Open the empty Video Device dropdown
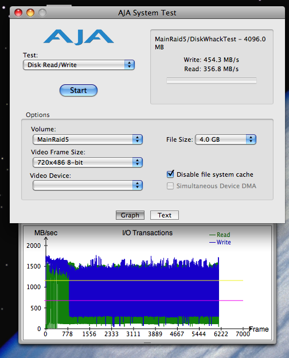 pos(88,185)
